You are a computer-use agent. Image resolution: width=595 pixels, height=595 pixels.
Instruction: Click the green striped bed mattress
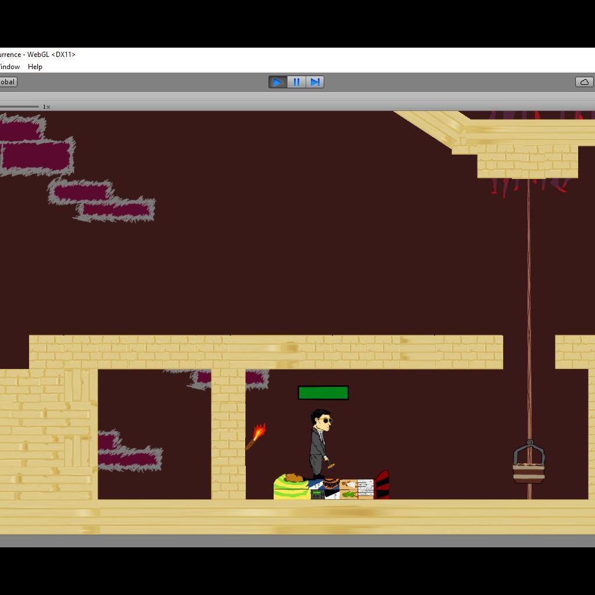[x=292, y=487]
